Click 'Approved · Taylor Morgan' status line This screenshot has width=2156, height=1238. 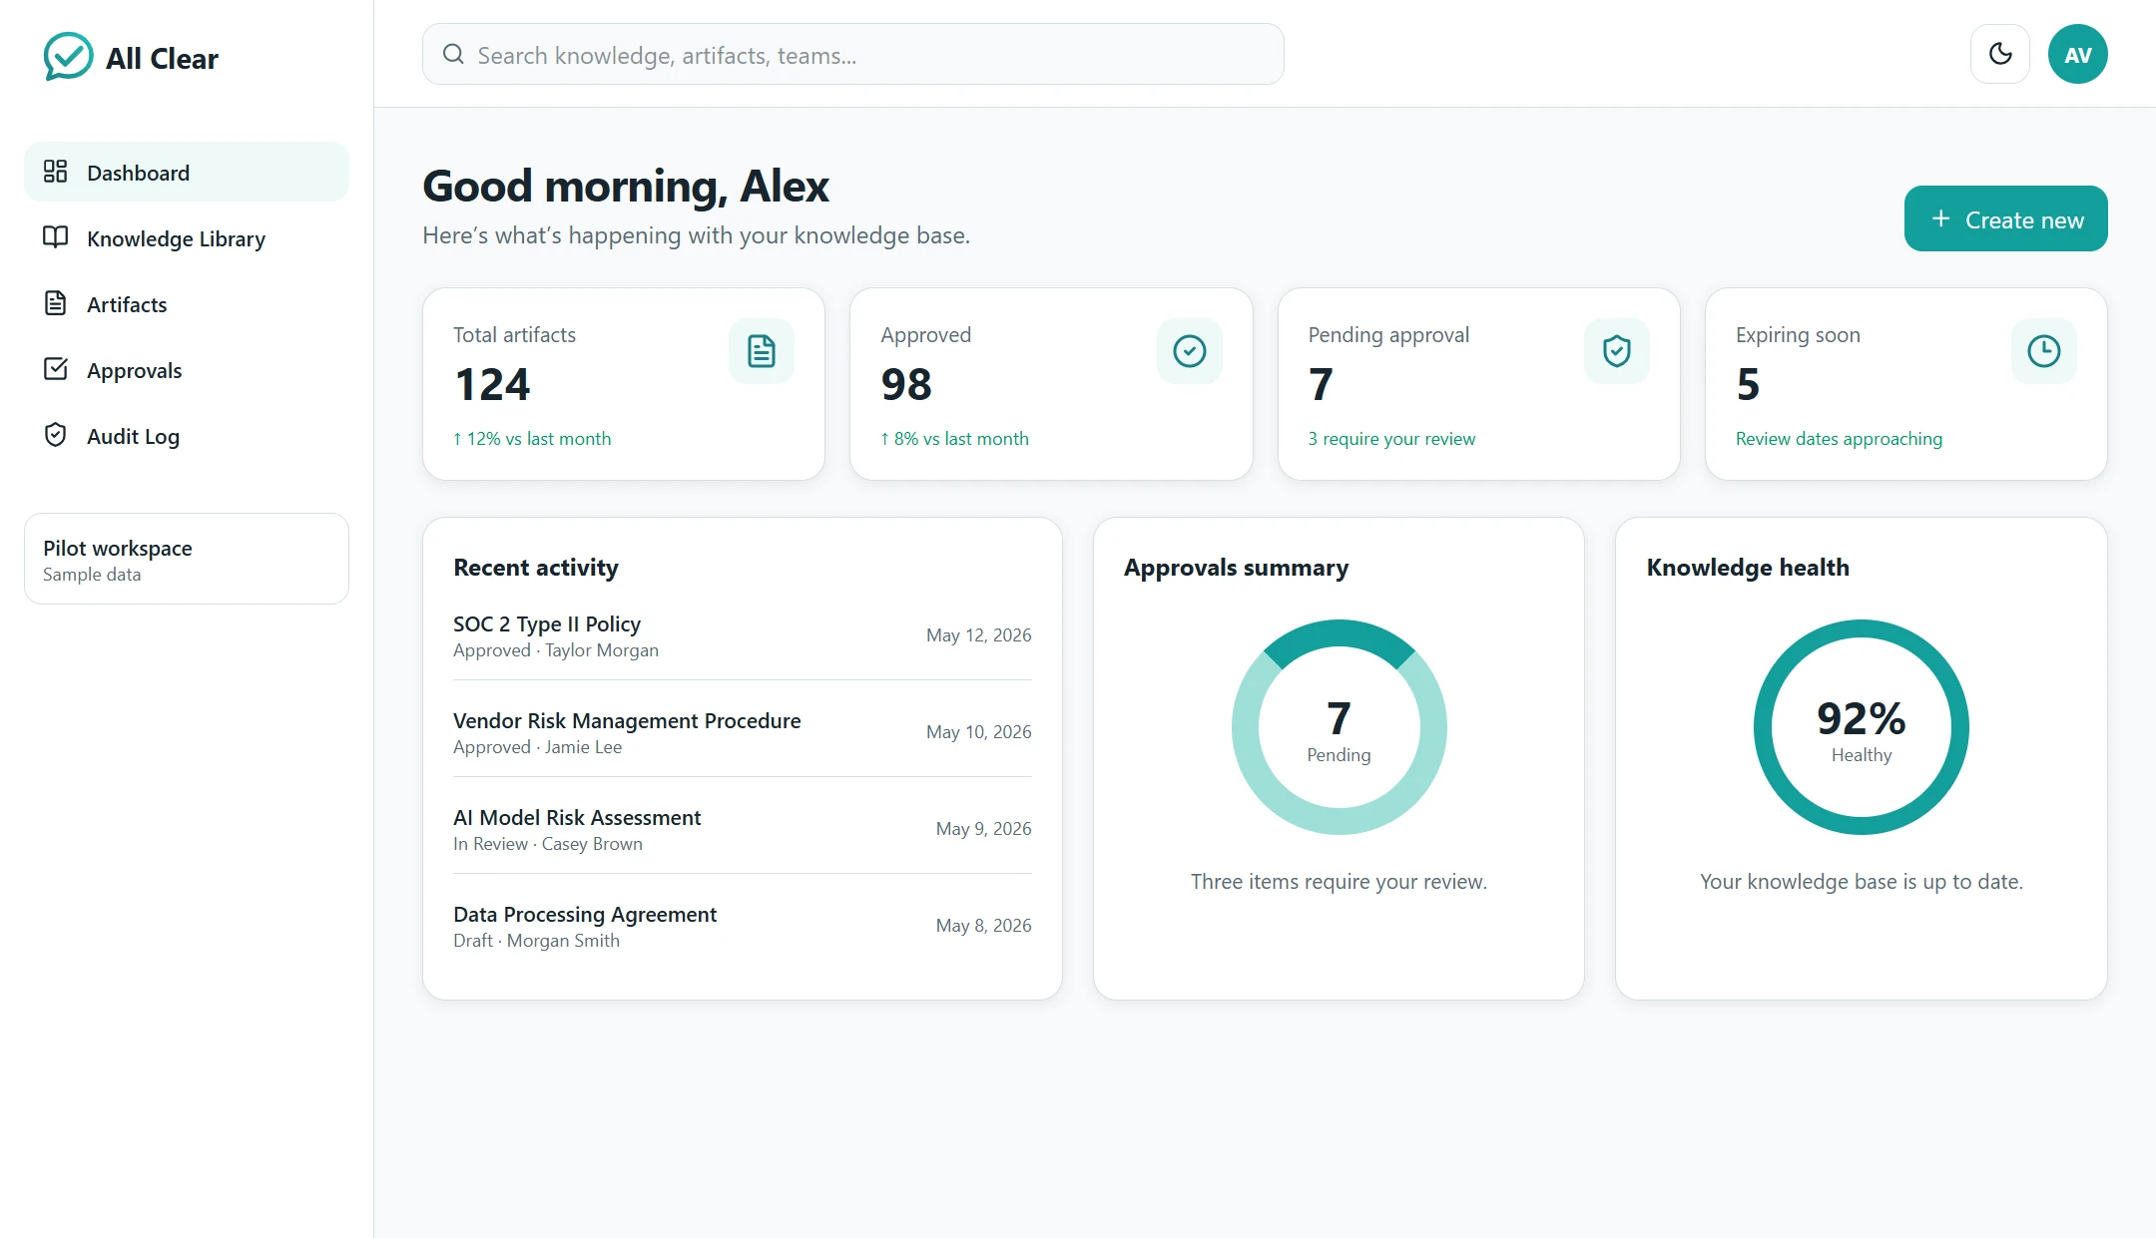(x=556, y=650)
